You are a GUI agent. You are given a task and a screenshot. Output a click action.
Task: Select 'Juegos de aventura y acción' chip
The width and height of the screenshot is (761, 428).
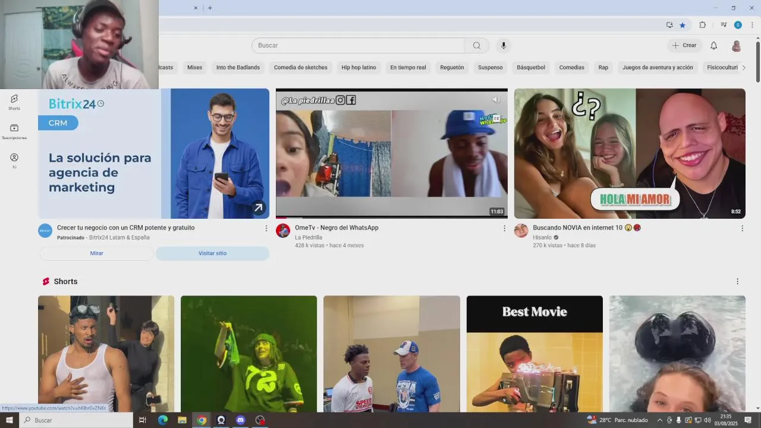coord(658,68)
